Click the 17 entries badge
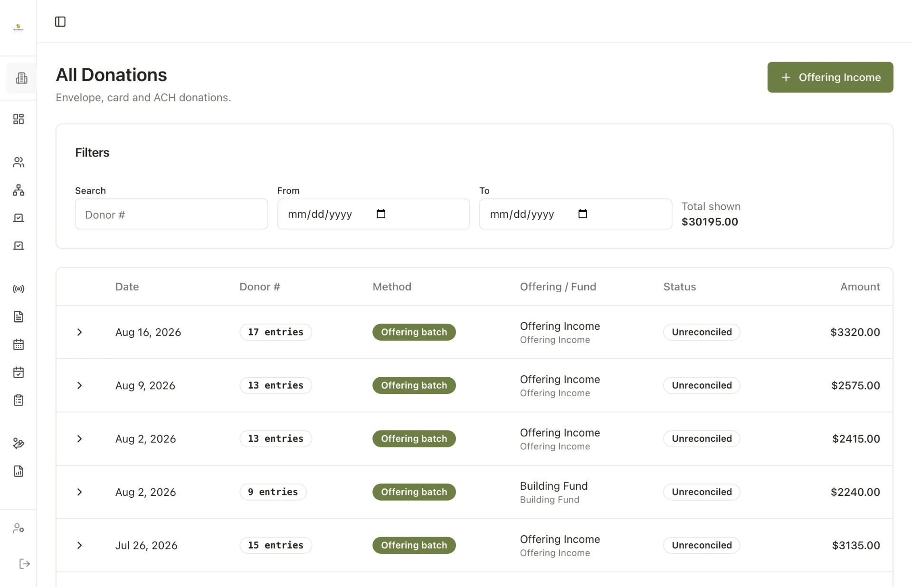This screenshot has height=587, width=912. [275, 332]
